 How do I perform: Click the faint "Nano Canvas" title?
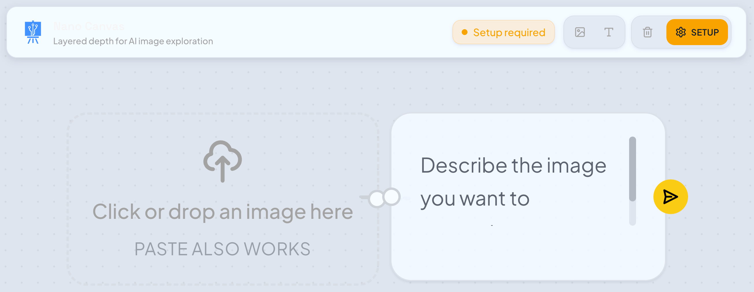tap(89, 26)
